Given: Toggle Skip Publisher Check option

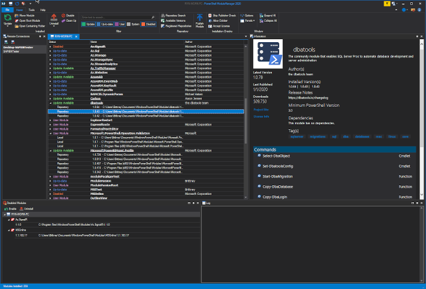Looking at the screenshot, I should tap(222, 16).
